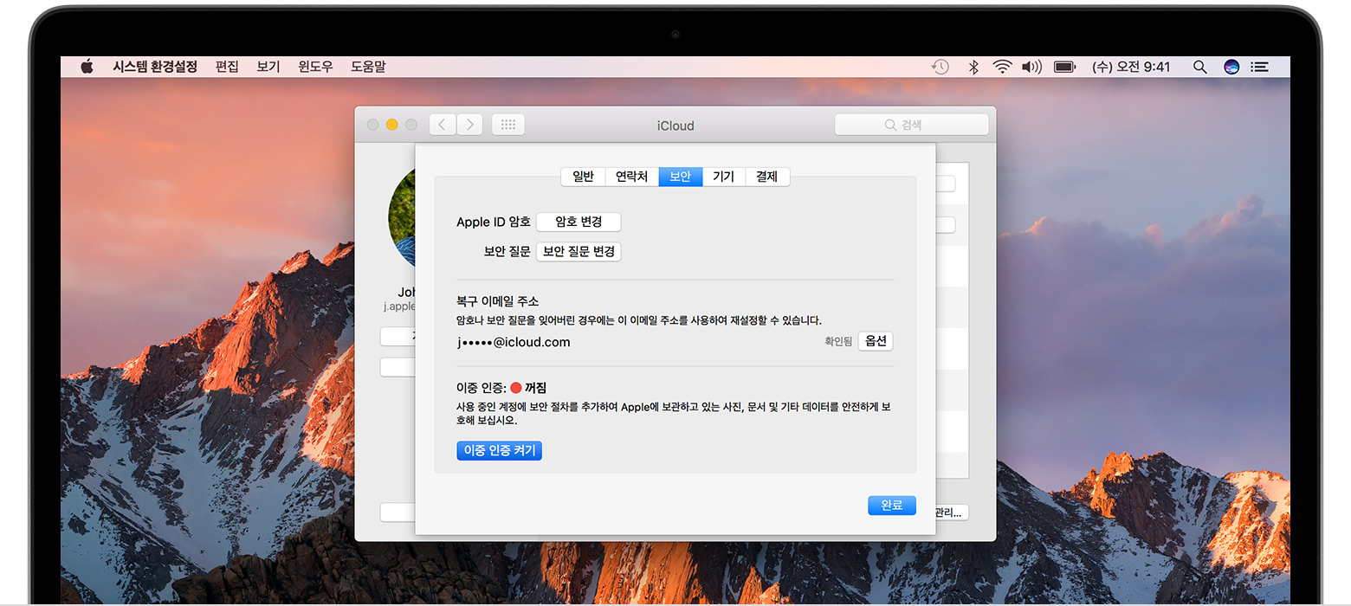Open the volume speaker icon
The image size is (1351, 606).
coord(1031,67)
